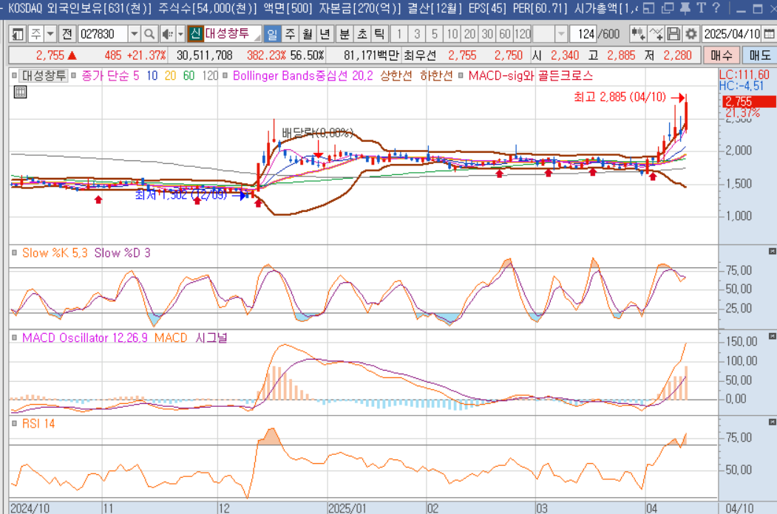Toggle the left side panel icon
The image size is (777, 514).
click(17, 34)
